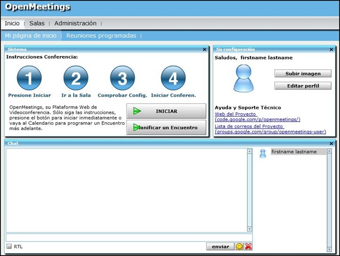340x256 pixels.
Task: Open the Administración menu
Action: (75, 23)
